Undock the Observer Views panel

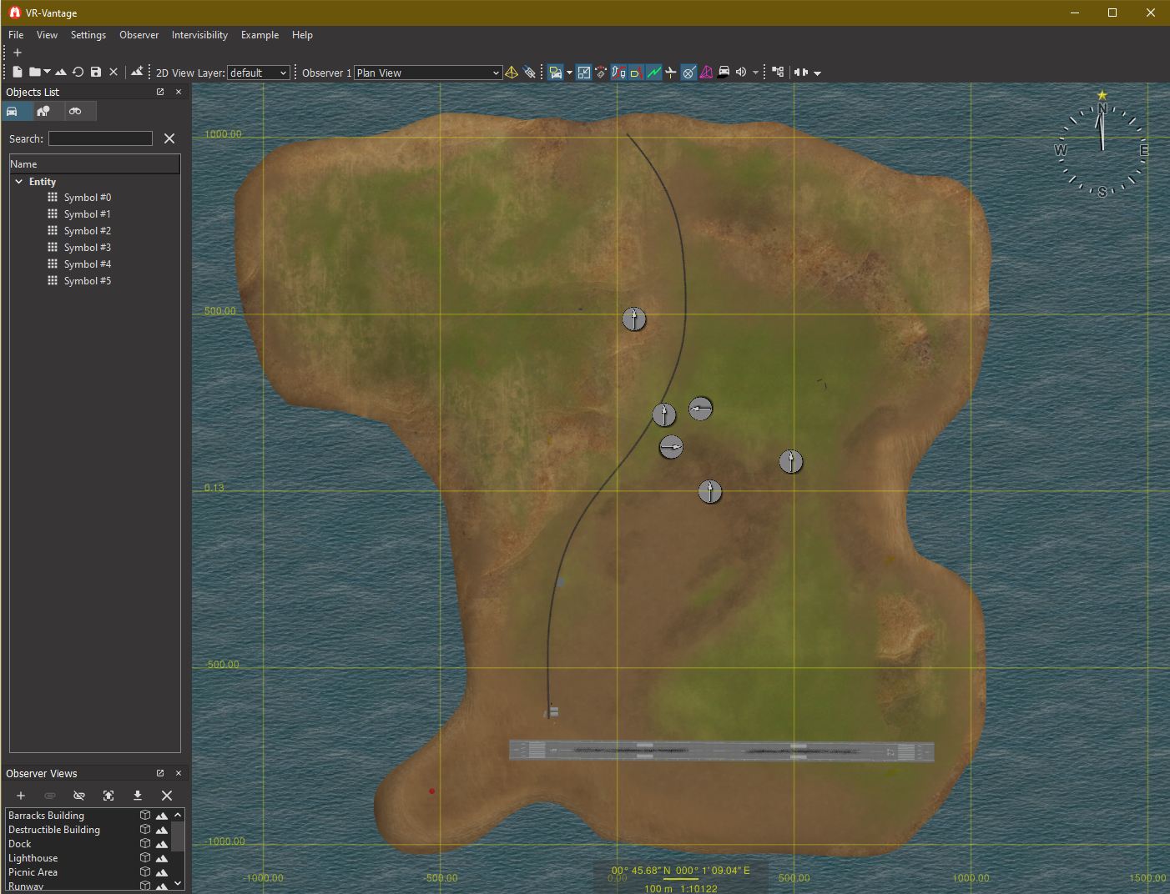pyautogui.click(x=160, y=773)
